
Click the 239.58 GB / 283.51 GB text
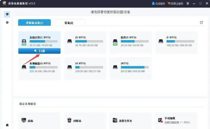[x=88, y=71]
